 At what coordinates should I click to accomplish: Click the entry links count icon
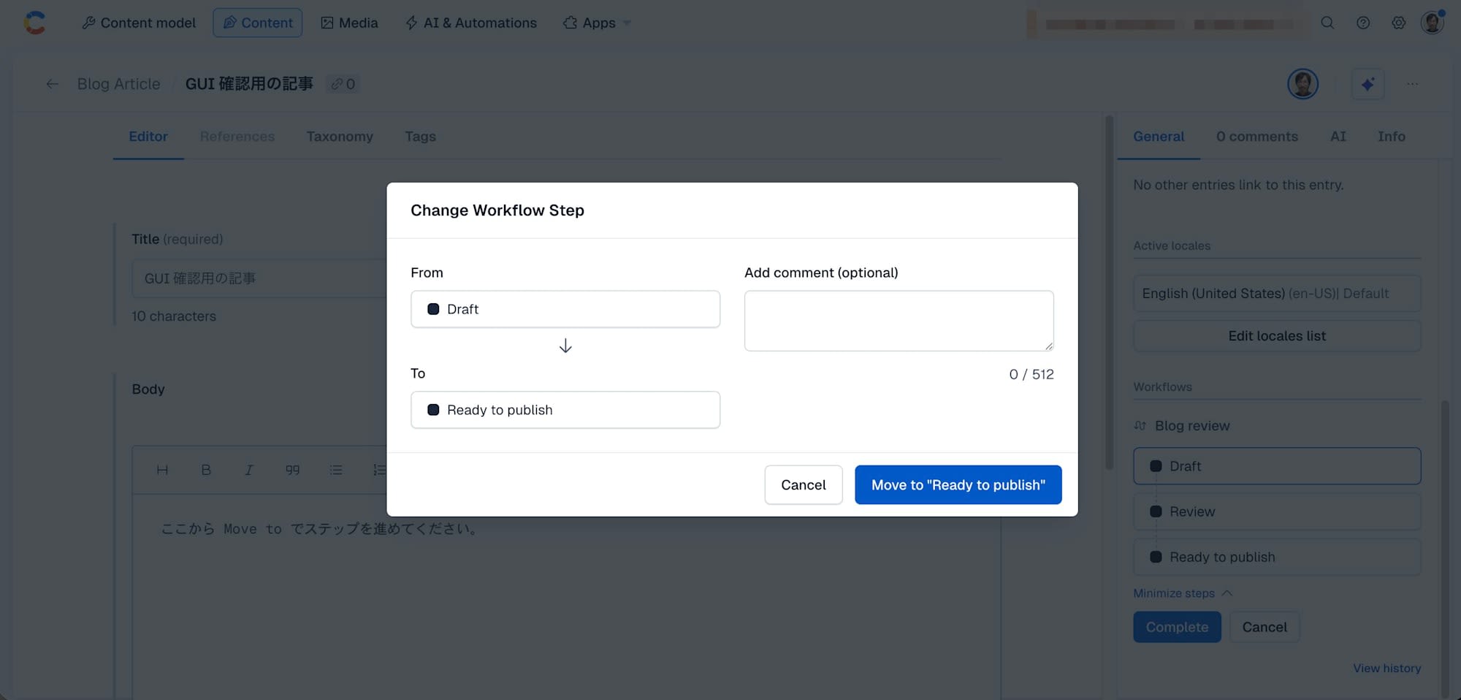coord(343,84)
